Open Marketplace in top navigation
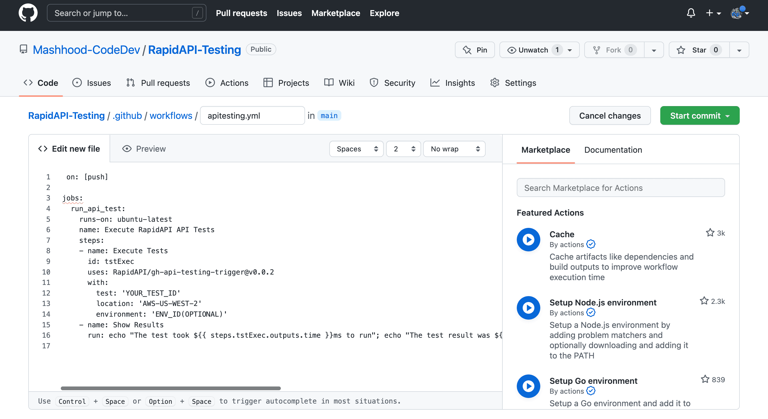 pos(336,13)
